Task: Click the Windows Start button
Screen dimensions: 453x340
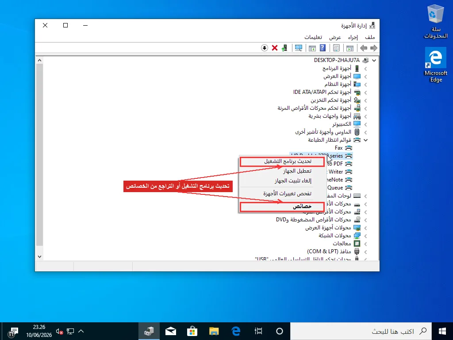Action: click(x=442, y=331)
